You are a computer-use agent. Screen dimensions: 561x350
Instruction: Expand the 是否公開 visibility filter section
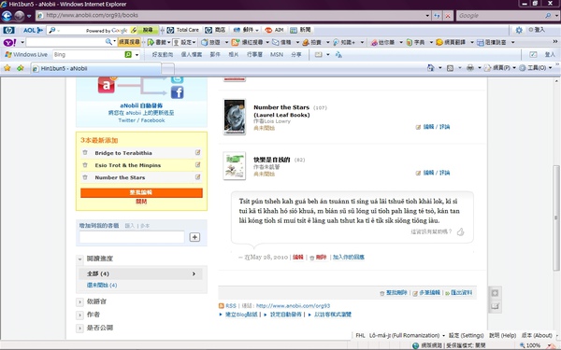[x=79, y=329]
